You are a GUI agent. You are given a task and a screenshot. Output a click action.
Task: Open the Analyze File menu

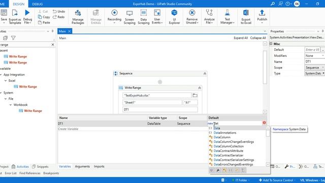click(x=209, y=17)
